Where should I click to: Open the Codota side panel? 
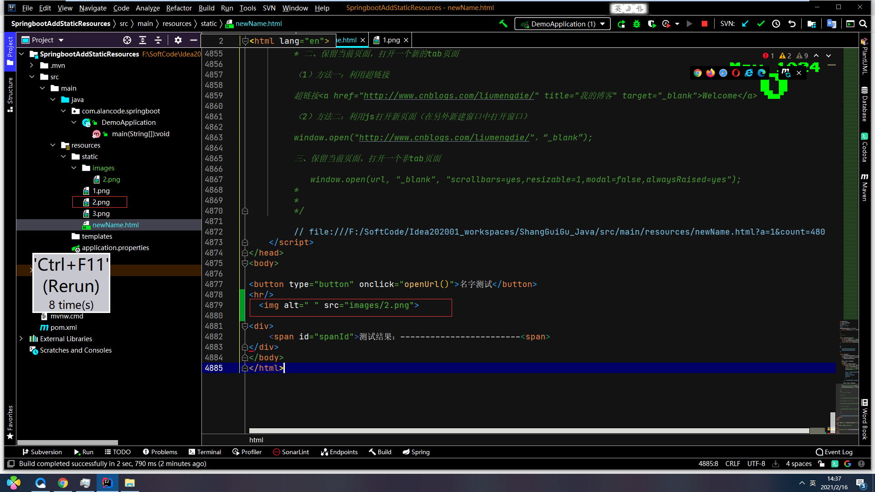tap(865, 147)
